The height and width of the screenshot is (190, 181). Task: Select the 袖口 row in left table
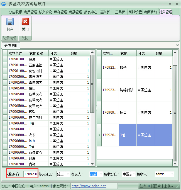[x=46, y=88]
